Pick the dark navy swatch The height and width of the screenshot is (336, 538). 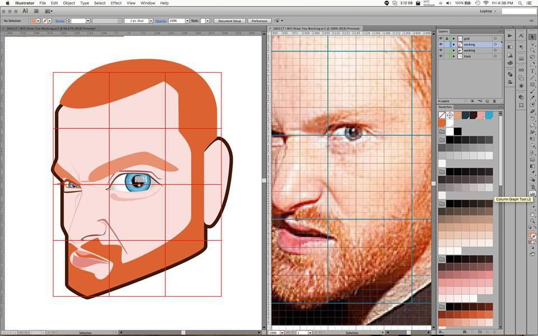(466, 115)
